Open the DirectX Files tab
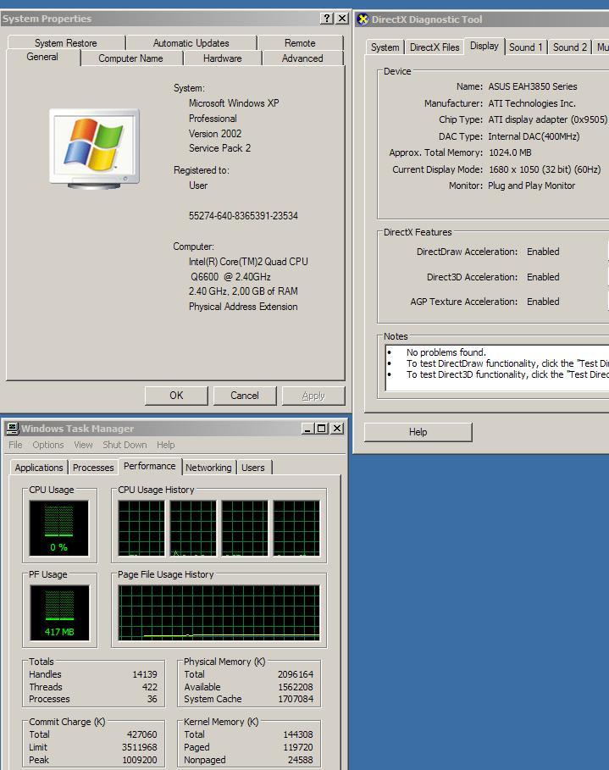Viewport: 609px width, 770px height. (x=435, y=47)
